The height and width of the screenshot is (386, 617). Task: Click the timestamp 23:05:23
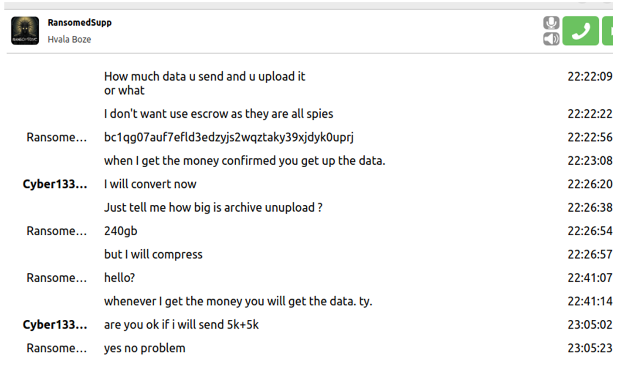(590, 348)
